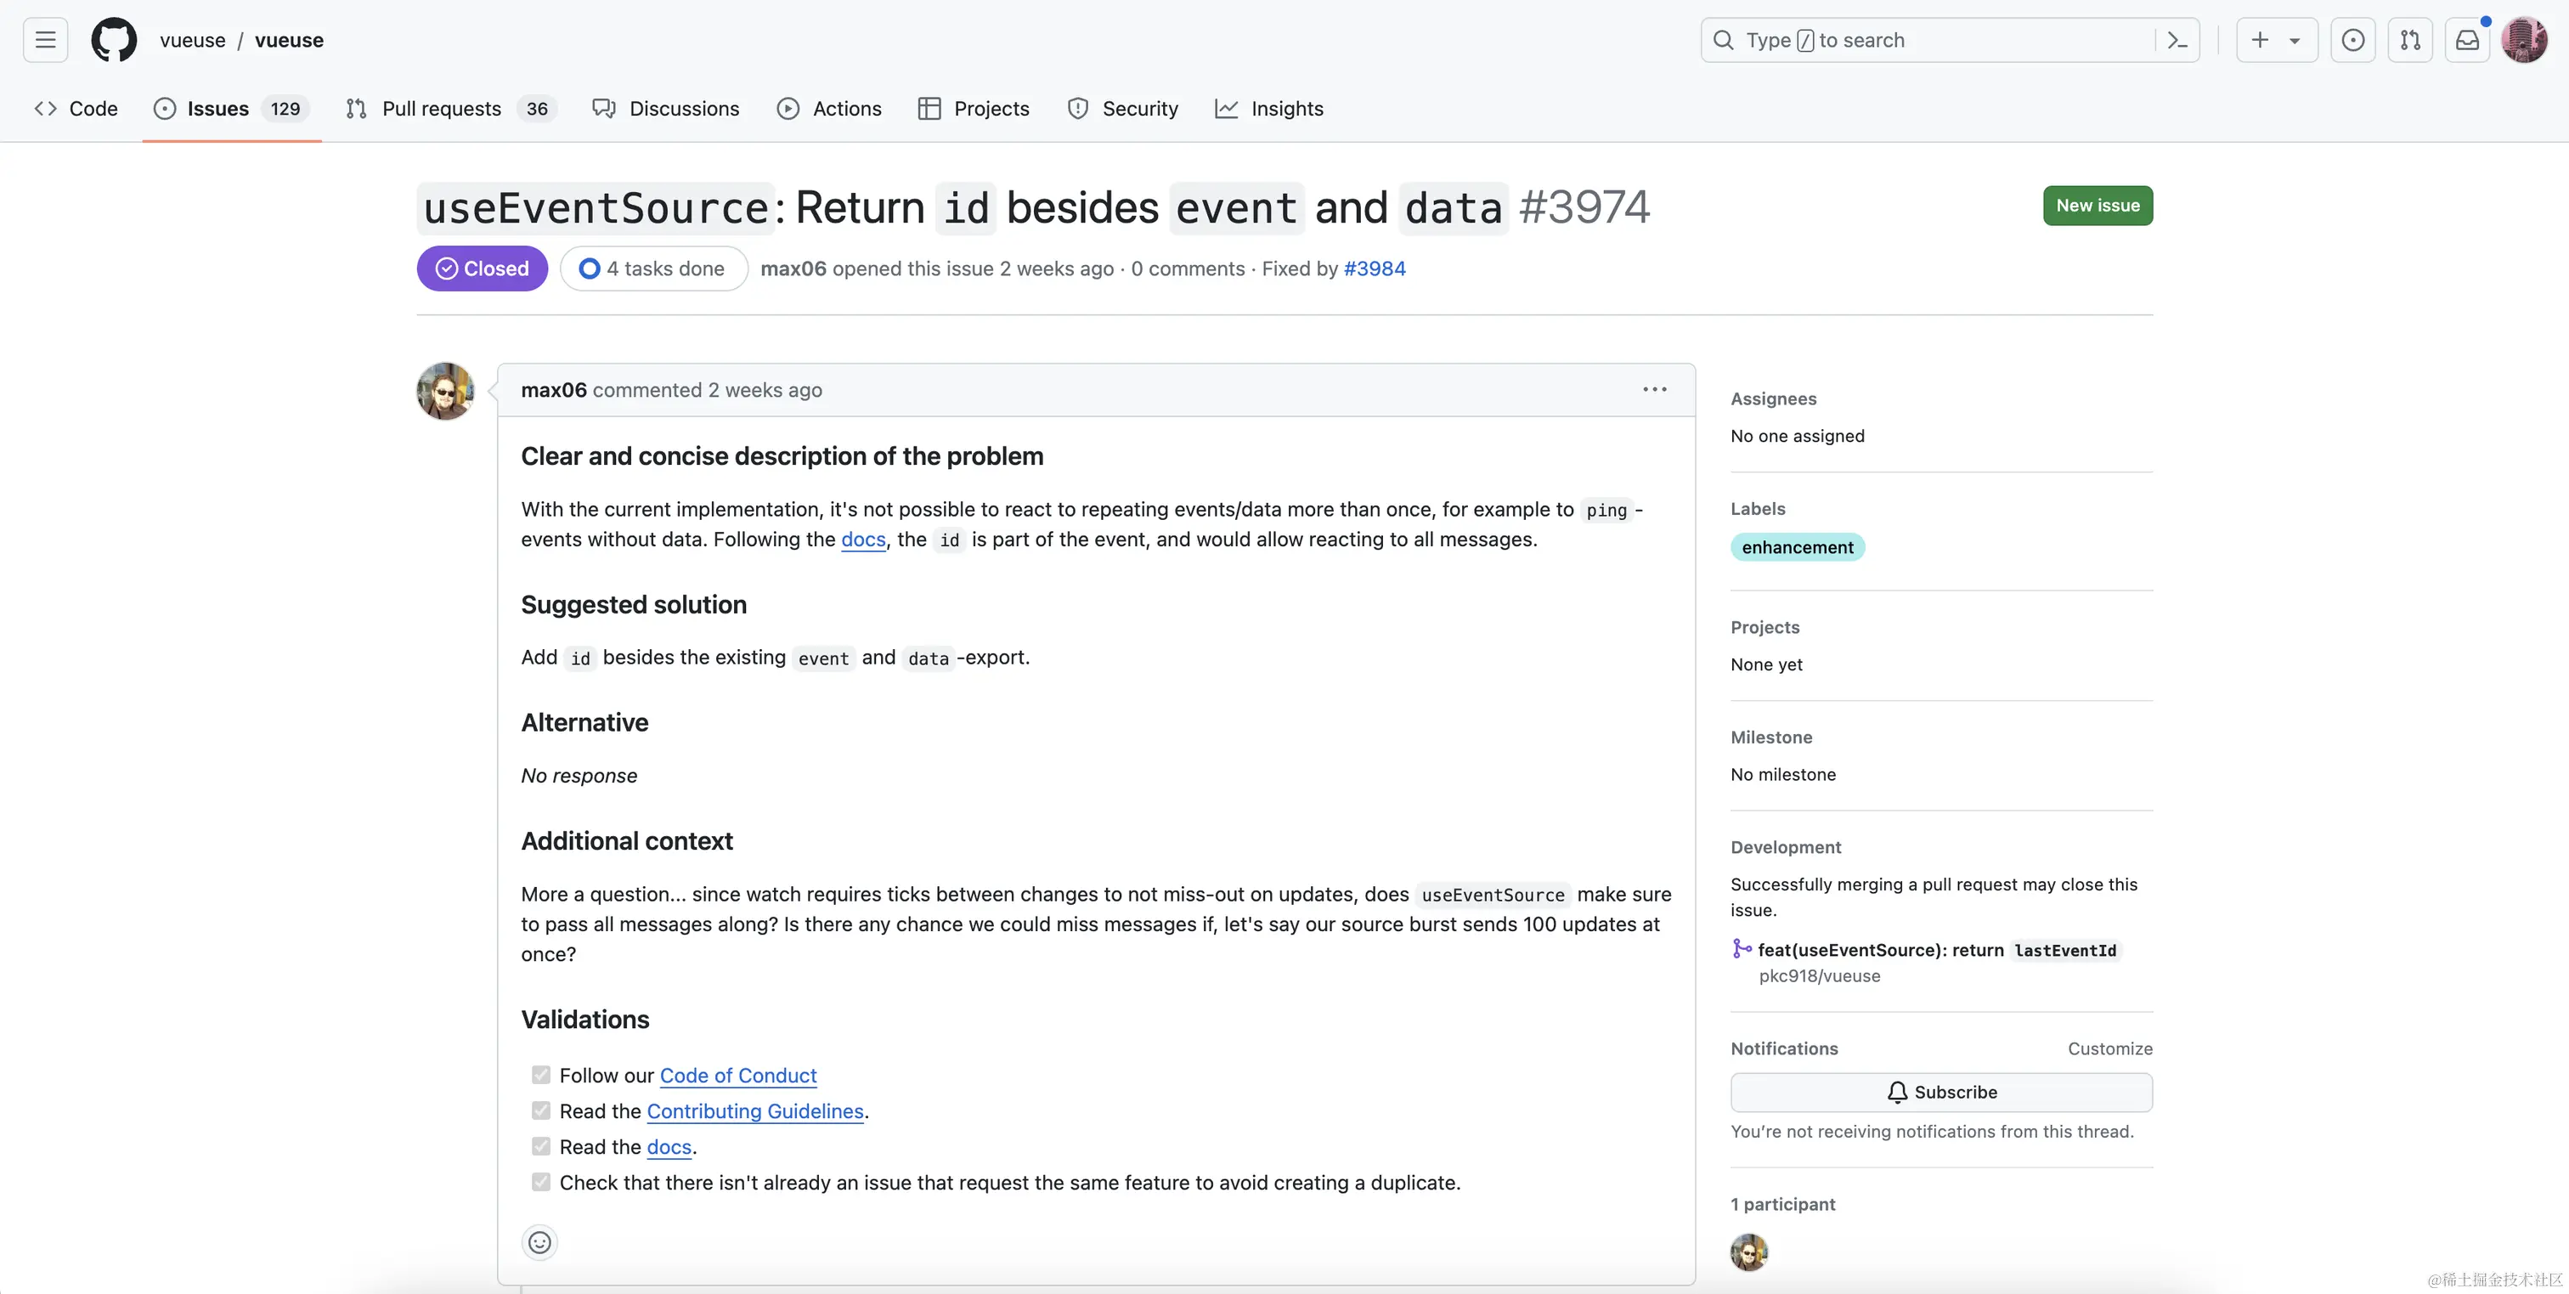Open the docs link in problem description
2569x1294 pixels.
coord(862,539)
